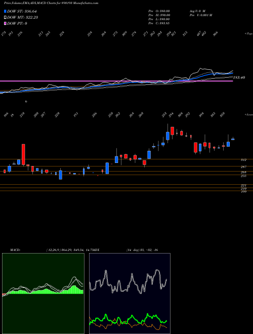Click the MACD: heading above the green panel
This screenshot has height=334, width=253.
coord(15,250)
